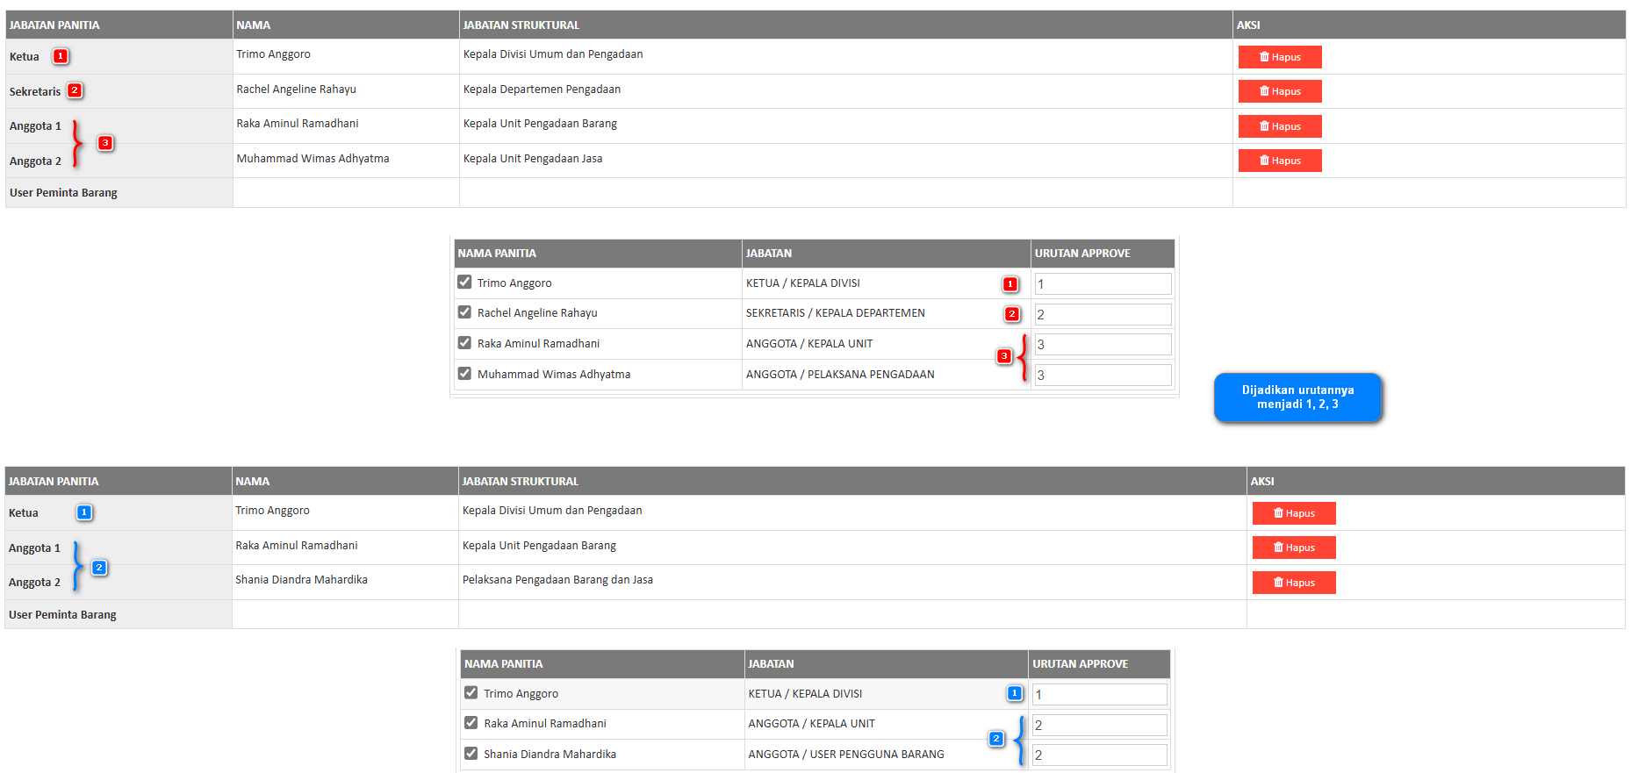The image size is (1631, 773).
Task: Click Trimo Anggoro's order field in lower approval table
Action: [x=1100, y=694]
